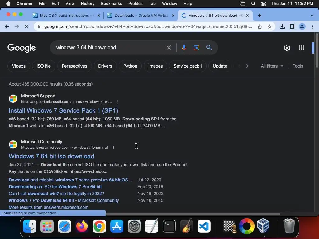Click the share icon in address bar
This screenshot has width=319, height=239.
(260, 26)
